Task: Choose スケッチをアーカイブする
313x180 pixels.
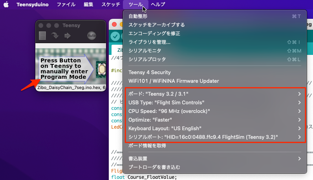Action: coord(215,25)
